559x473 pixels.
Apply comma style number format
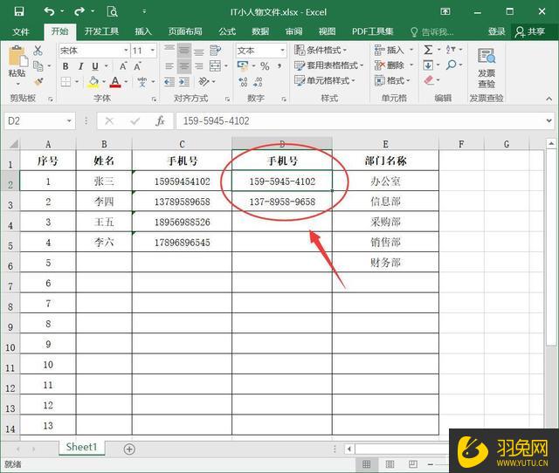pyautogui.click(x=279, y=66)
